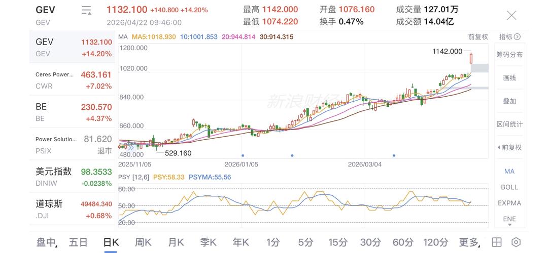Click the MA 10:1001.853 legend value
This screenshot has width=549, height=253.
coord(199,36)
